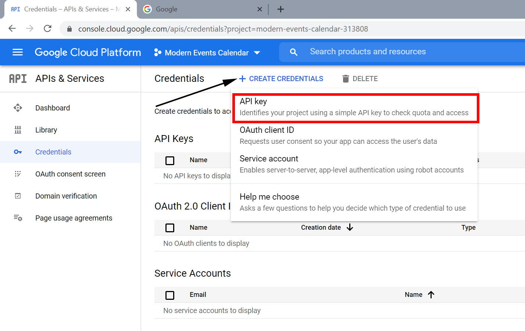Select Help me choose option
This screenshot has width=525, height=331.
point(354,203)
